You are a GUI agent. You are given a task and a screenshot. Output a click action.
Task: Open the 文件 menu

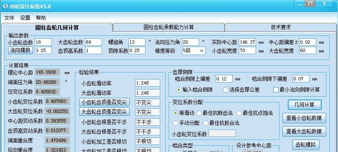point(9,17)
